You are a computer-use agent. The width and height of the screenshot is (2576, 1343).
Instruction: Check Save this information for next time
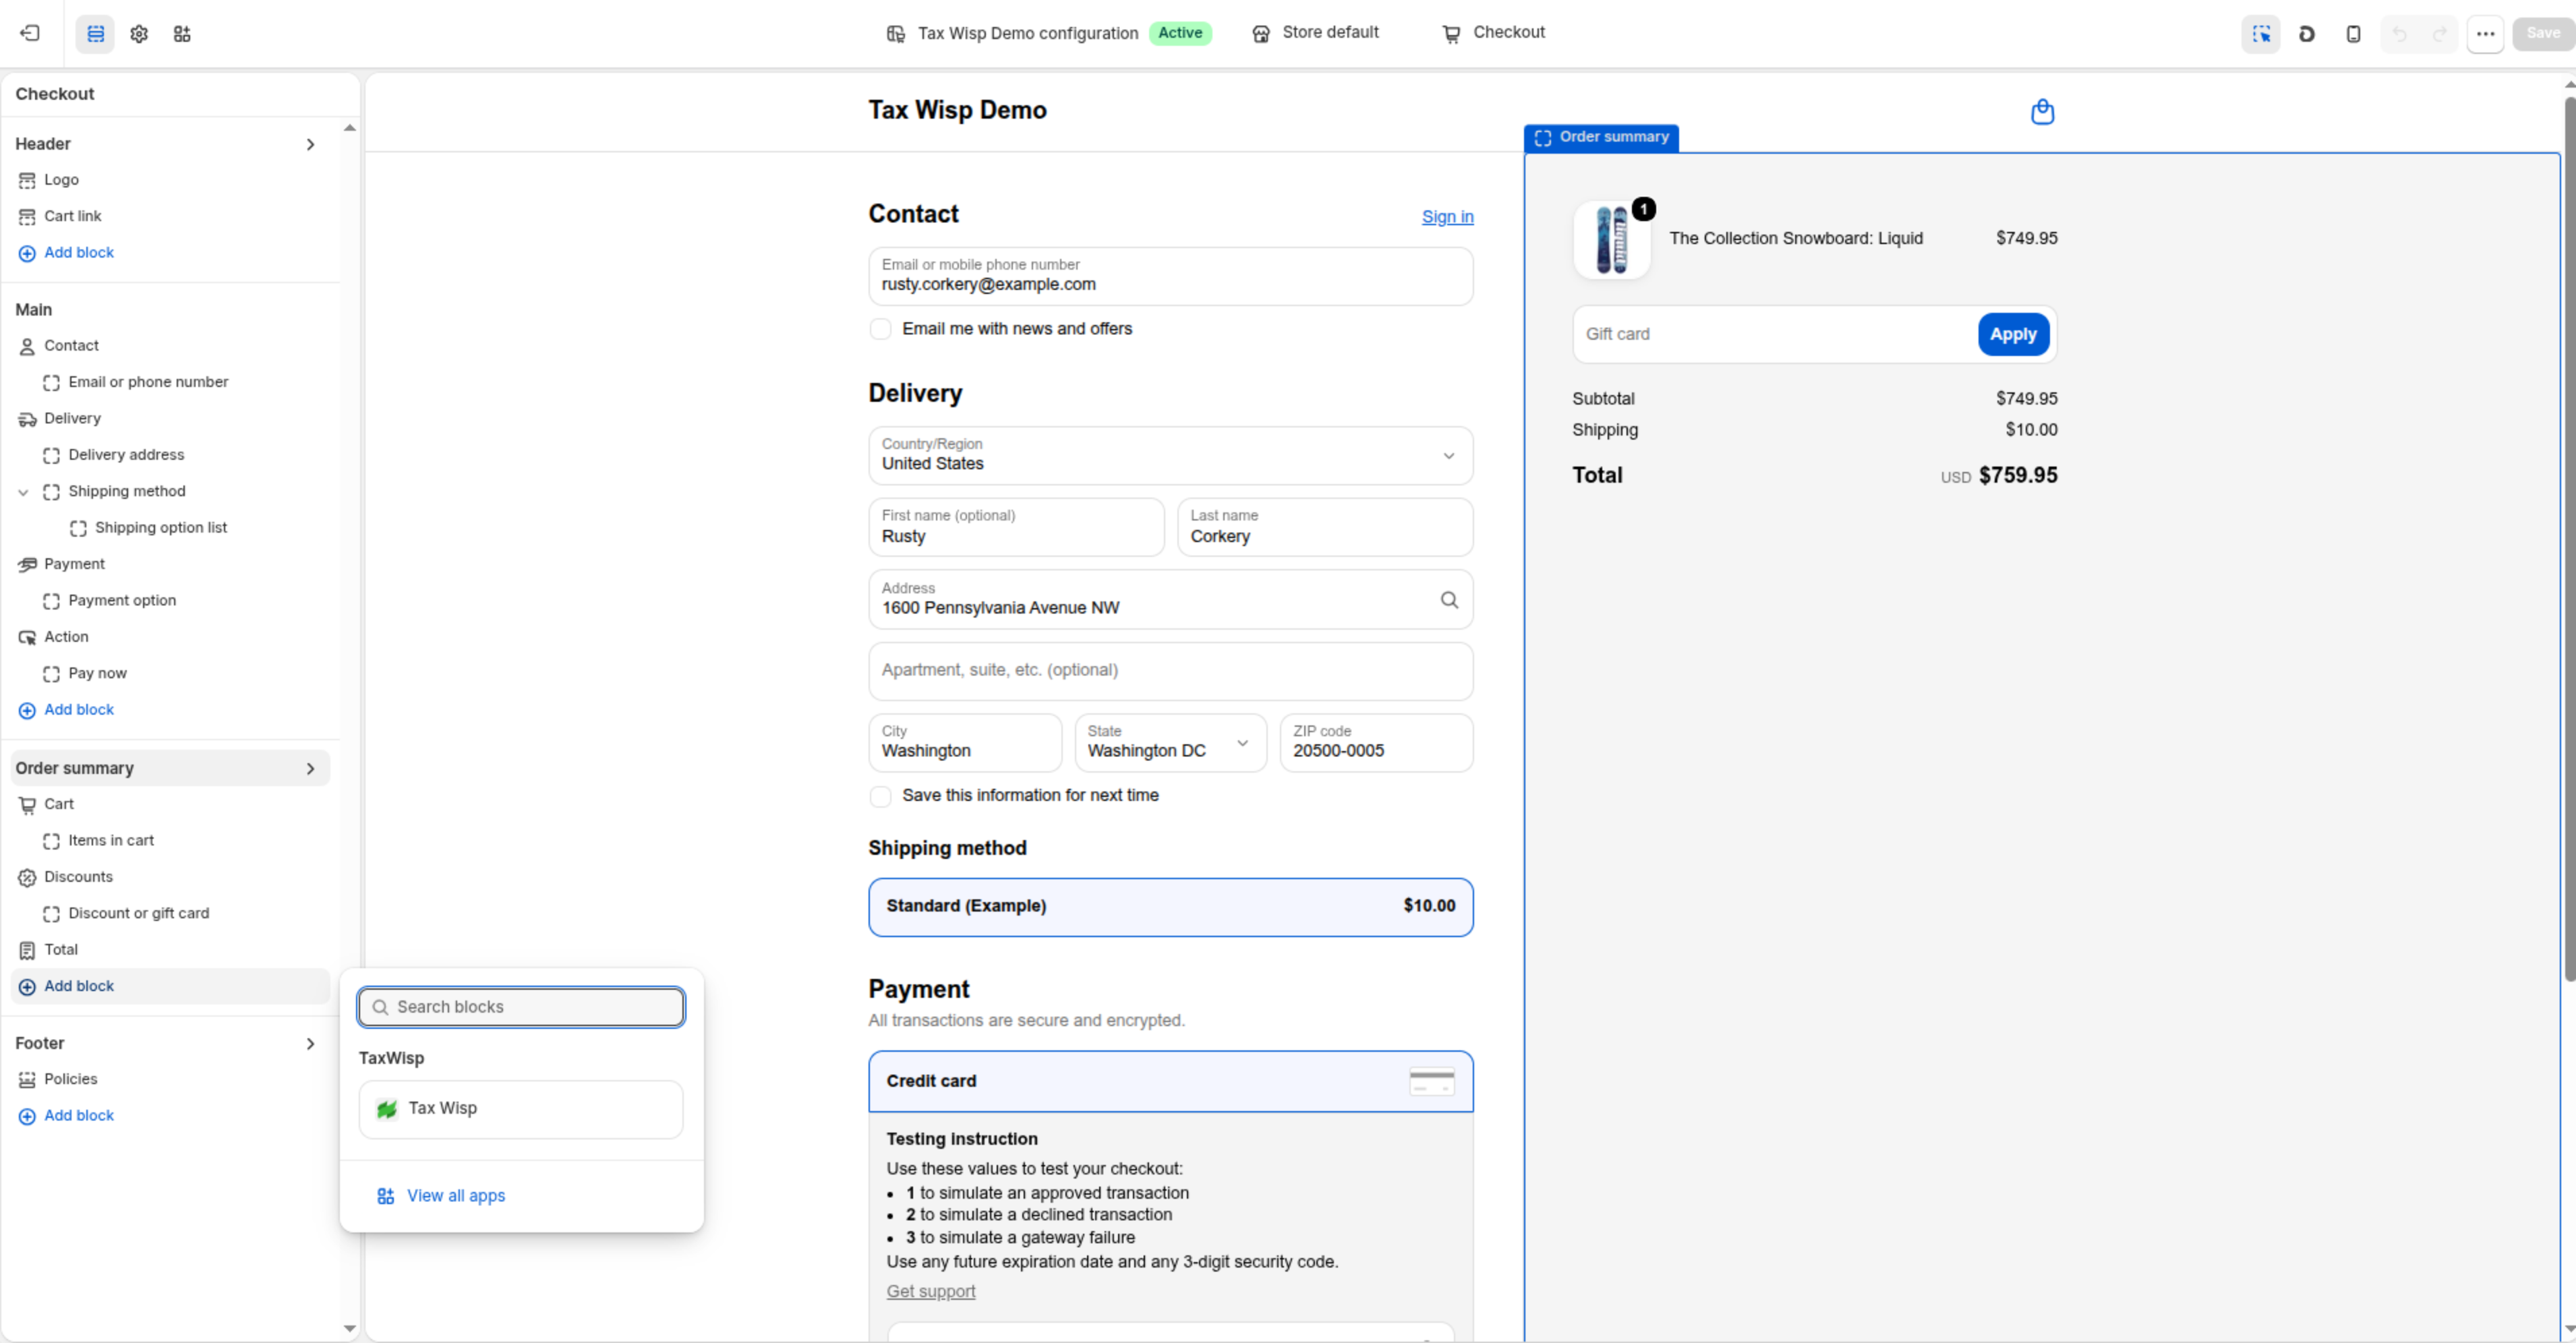[880, 796]
